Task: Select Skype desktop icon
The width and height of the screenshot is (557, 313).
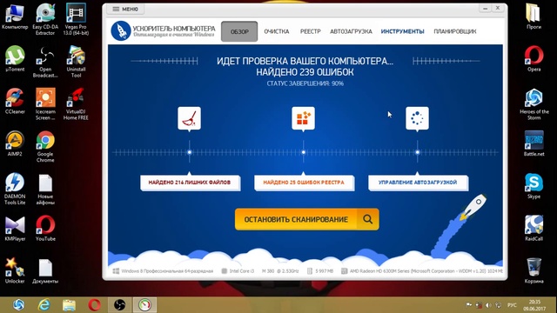Action: (x=534, y=186)
